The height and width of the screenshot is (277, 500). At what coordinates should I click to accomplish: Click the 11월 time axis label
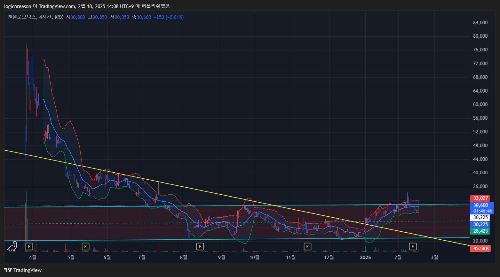coord(291,257)
